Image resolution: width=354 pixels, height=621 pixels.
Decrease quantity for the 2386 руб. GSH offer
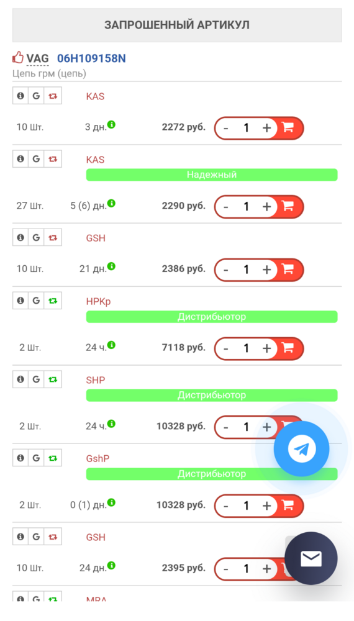[226, 270]
